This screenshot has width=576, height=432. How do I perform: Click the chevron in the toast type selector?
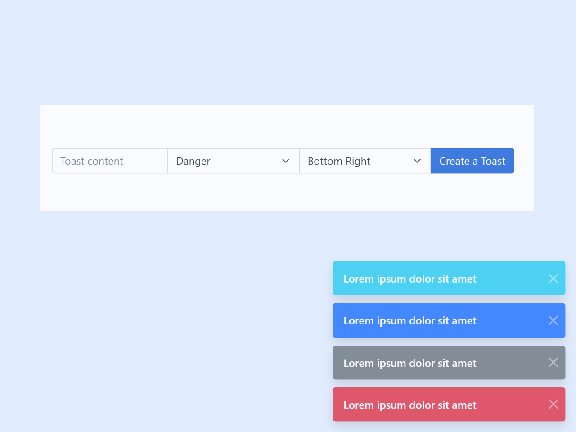[x=286, y=161]
